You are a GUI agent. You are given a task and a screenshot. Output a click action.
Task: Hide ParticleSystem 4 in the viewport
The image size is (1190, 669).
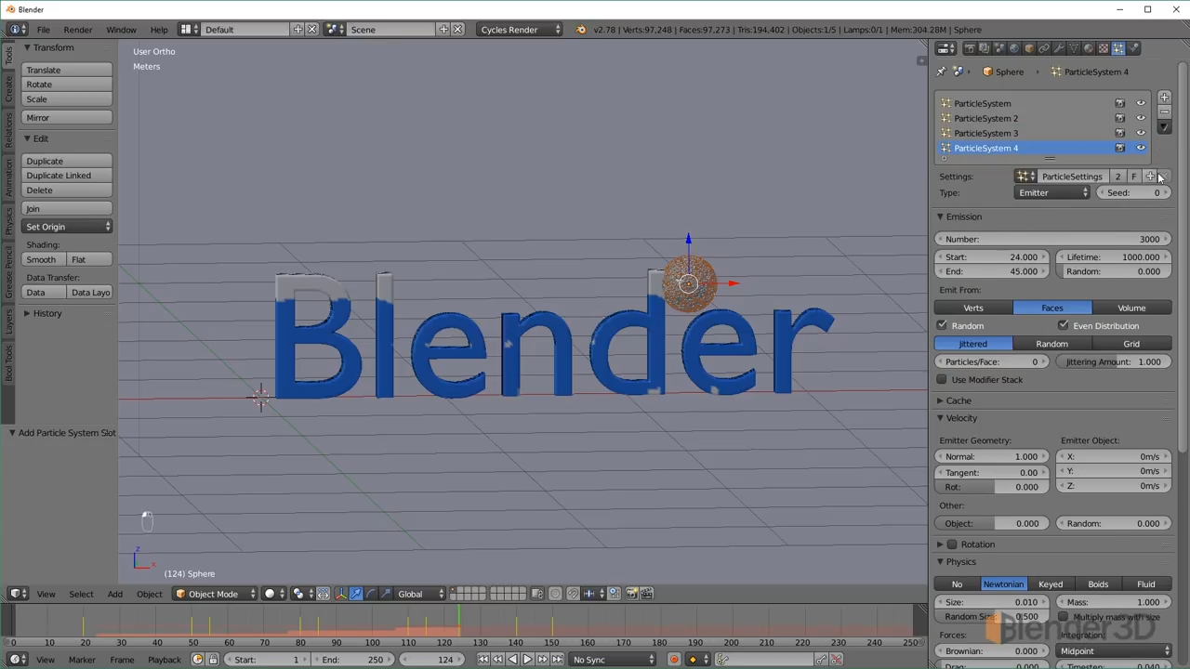pyautogui.click(x=1141, y=148)
